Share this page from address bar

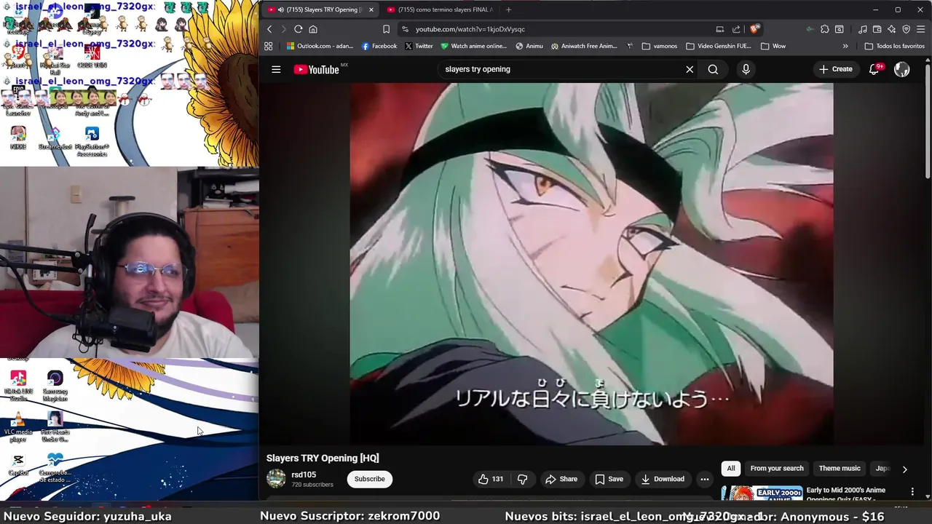[736, 29]
